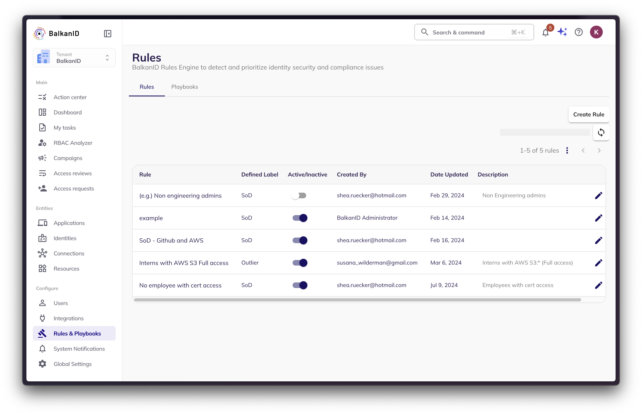Screen dimensions: 642x415
Task: Open the three-dot rules options menu
Action: coord(567,151)
